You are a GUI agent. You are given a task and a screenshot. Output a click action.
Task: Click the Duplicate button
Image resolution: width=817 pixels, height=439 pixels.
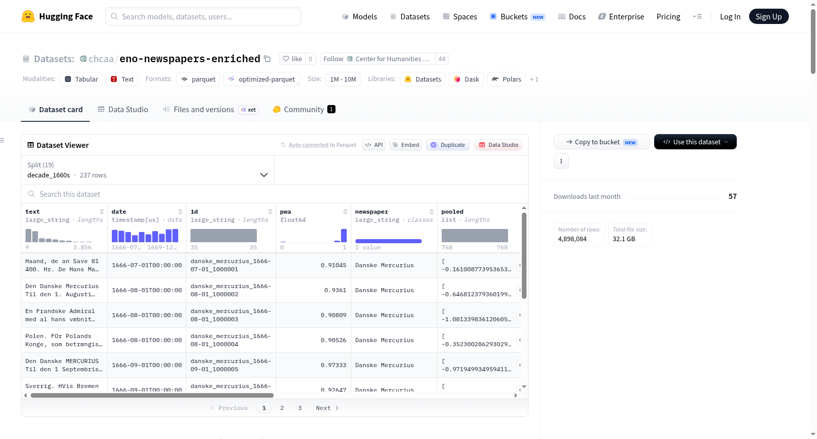pyautogui.click(x=448, y=145)
